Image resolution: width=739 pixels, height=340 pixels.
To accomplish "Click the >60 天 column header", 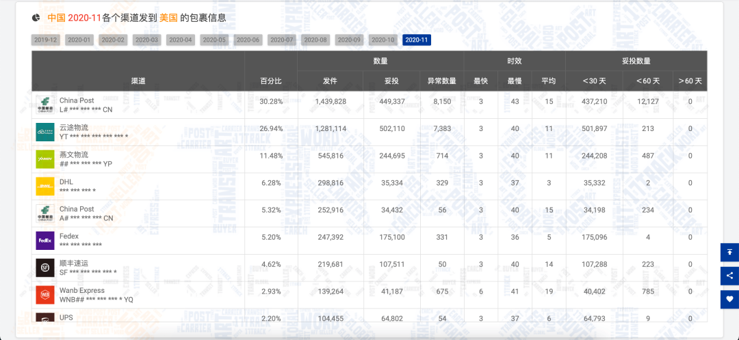I will pyautogui.click(x=690, y=81).
